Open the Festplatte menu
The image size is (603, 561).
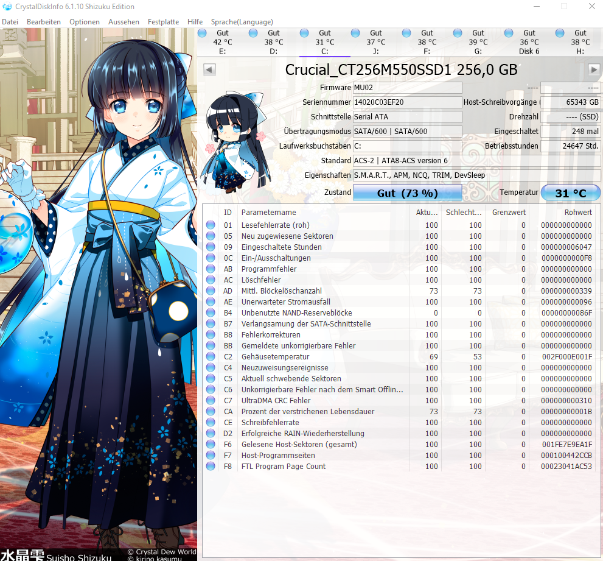[x=164, y=22]
